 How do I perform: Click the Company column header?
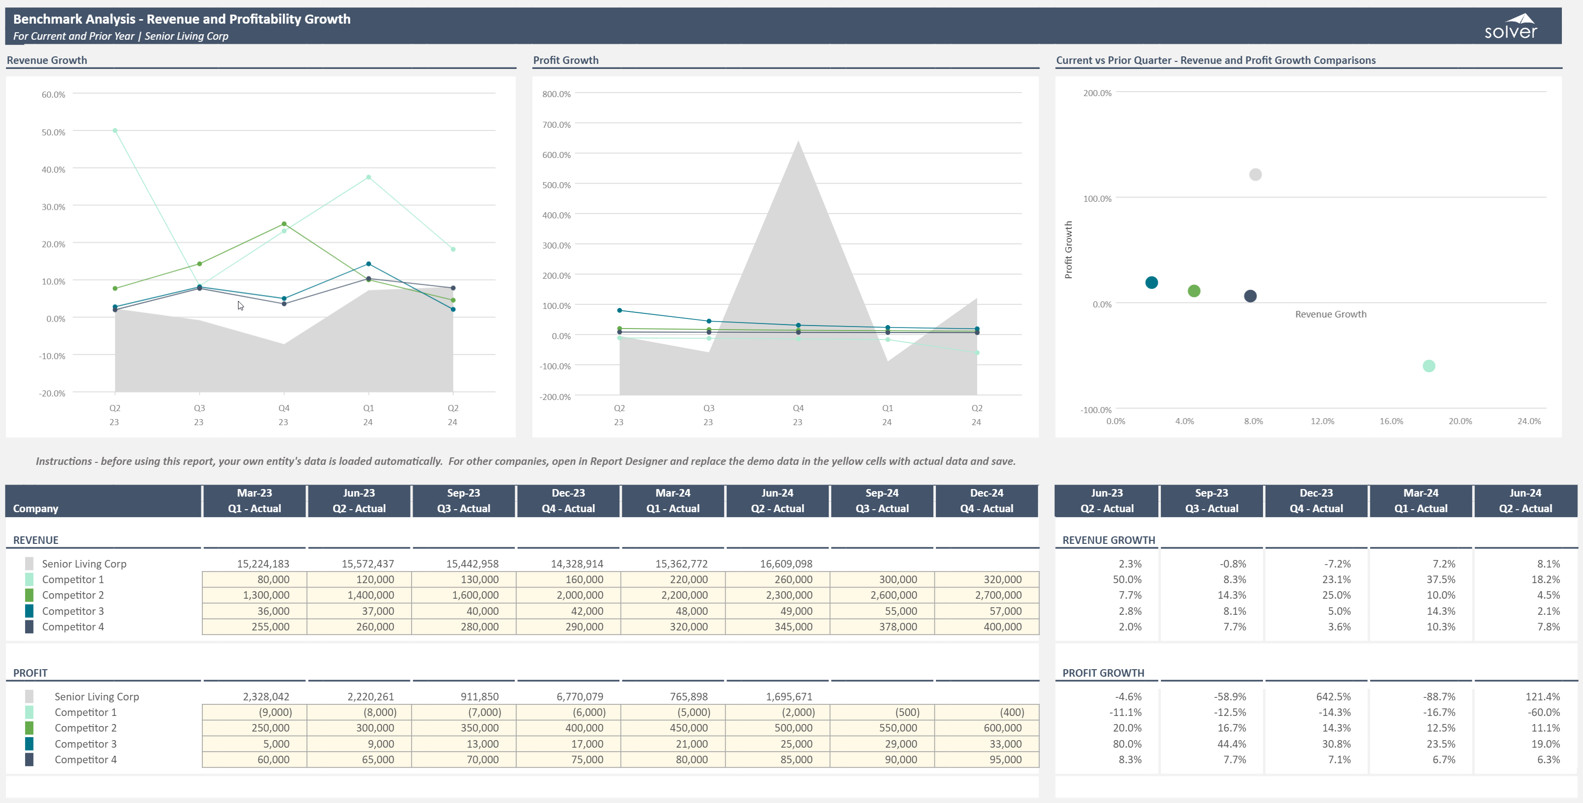pyautogui.click(x=103, y=501)
